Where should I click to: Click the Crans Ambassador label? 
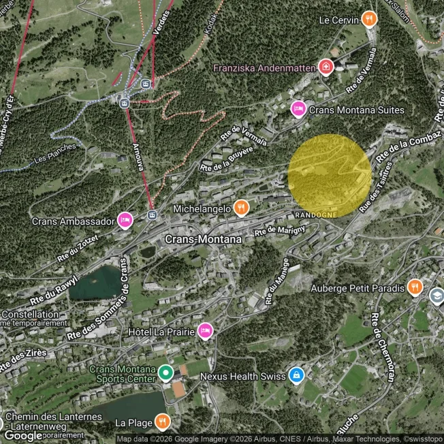73,221
